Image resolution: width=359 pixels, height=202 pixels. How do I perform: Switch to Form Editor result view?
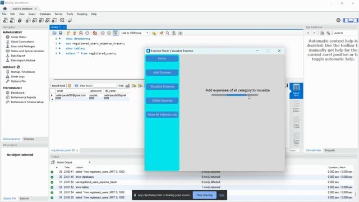[296, 107]
